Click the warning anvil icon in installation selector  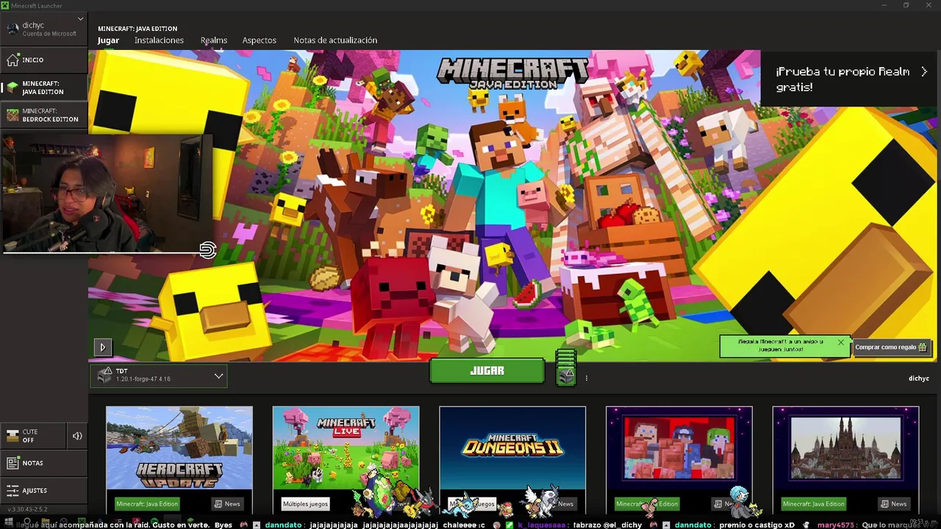tap(104, 375)
